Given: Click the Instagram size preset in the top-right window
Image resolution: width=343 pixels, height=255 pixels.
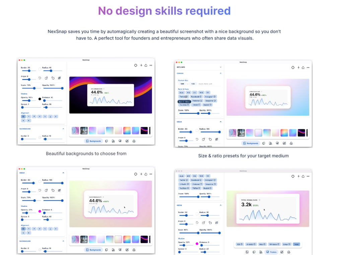Looking at the screenshot, I should [211, 97].
